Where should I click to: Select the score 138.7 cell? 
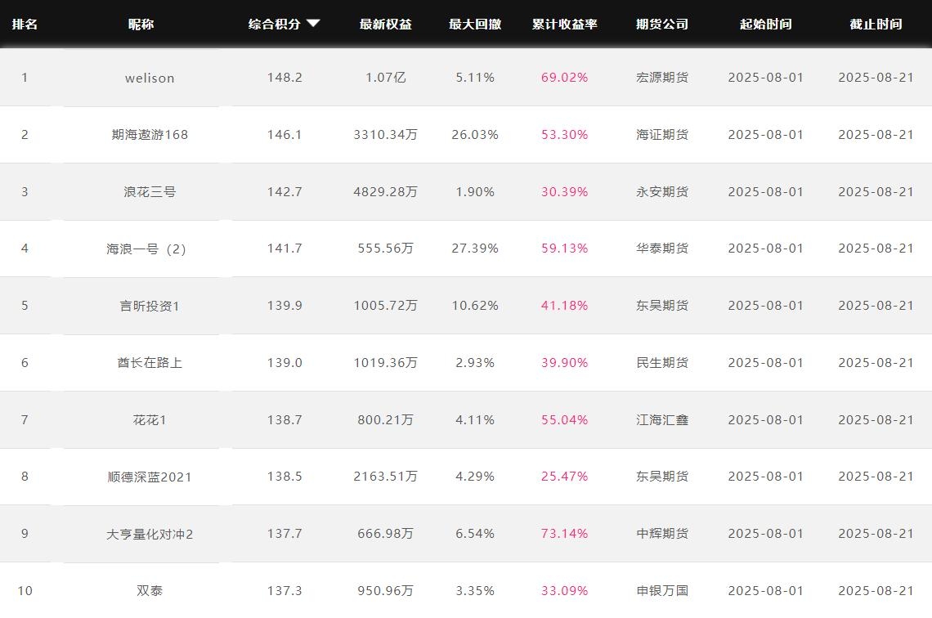point(285,419)
